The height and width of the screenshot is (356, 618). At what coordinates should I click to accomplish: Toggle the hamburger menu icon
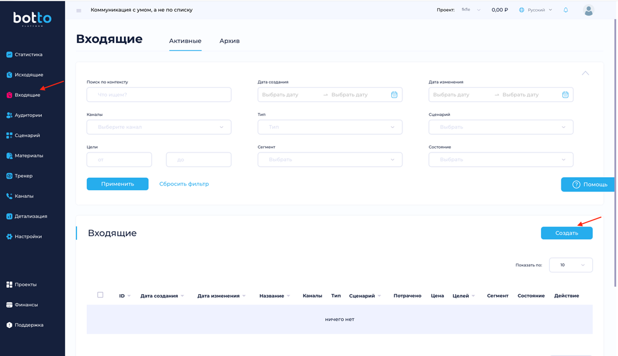point(79,10)
